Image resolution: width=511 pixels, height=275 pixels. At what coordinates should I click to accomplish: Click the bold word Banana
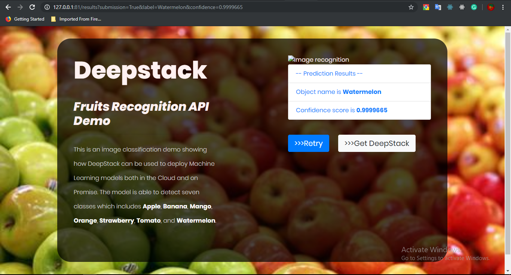coord(175,207)
